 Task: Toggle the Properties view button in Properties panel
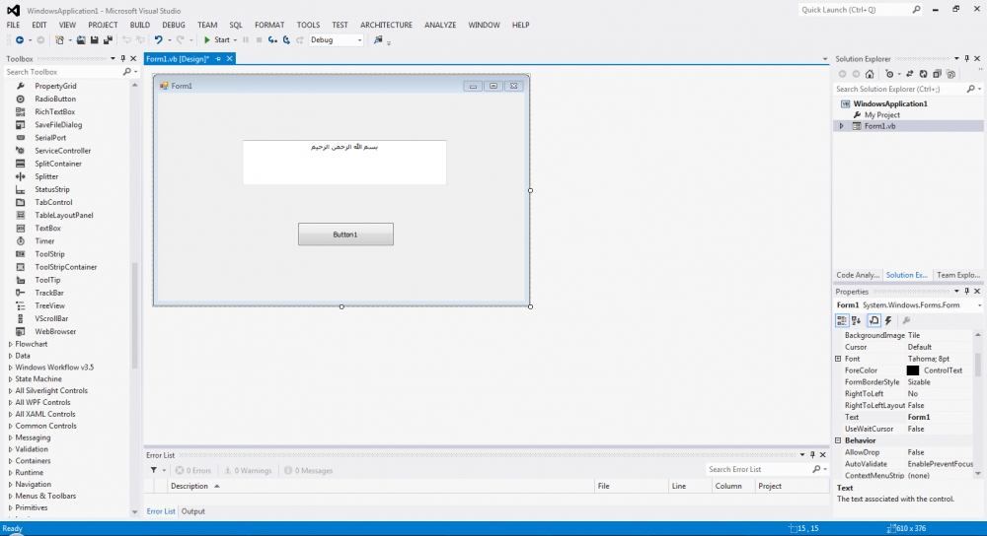pos(873,320)
